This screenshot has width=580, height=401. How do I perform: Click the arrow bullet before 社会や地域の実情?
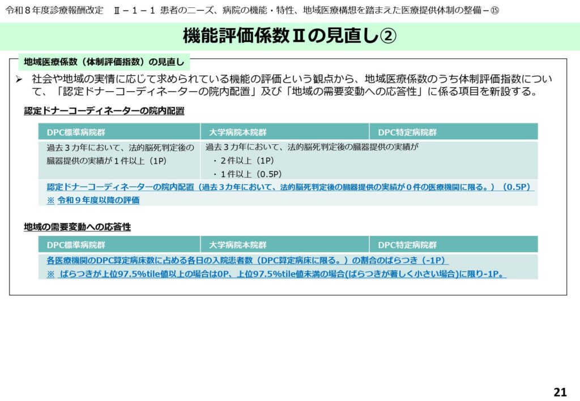pyautogui.click(x=19, y=79)
